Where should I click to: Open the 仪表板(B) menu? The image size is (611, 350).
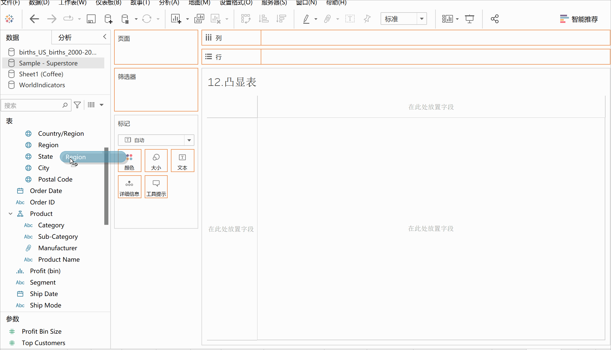pyautogui.click(x=108, y=3)
